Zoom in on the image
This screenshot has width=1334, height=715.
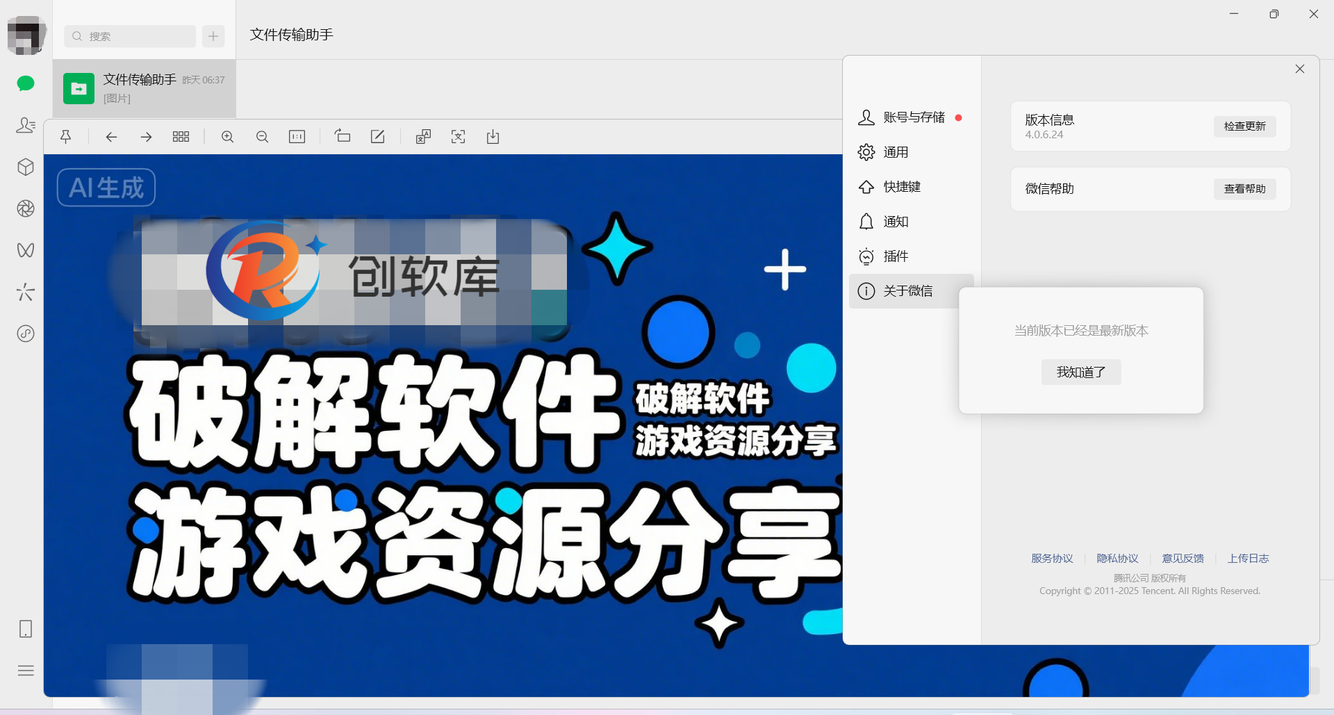tap(227, 137)
